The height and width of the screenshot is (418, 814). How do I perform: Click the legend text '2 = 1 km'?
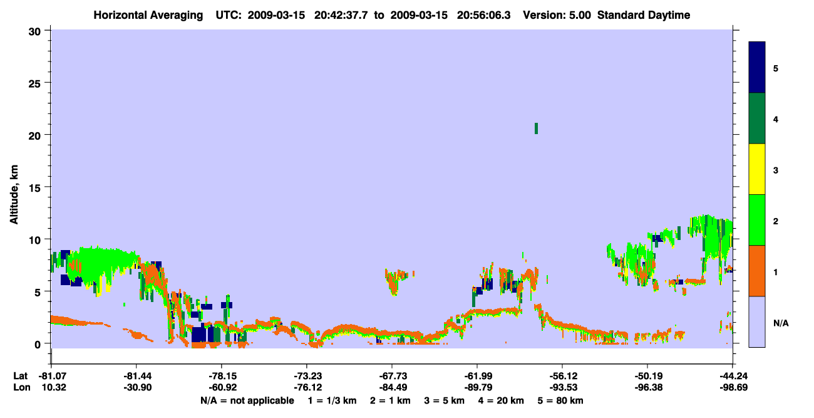[x=390, y=400]
